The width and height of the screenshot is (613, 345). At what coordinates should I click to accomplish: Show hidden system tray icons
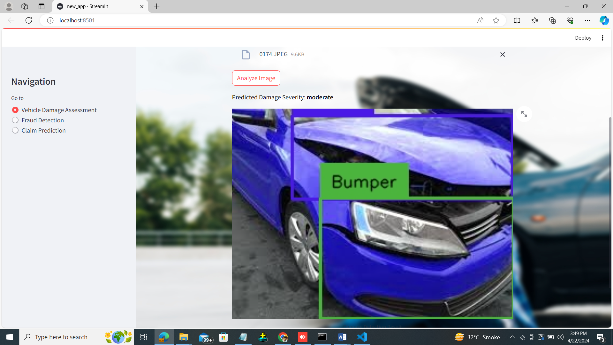pyautogui.click(x=512, y=337)
